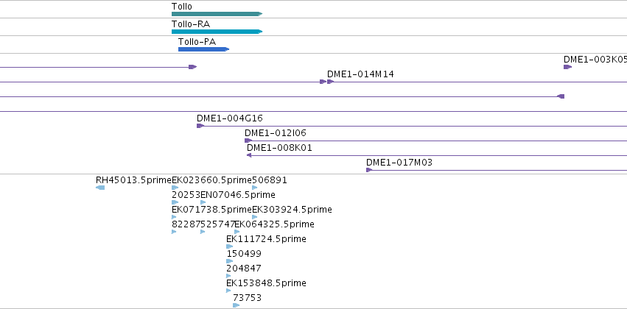The height and width of the screenshot is (309, 627).
Task: Click the 150499 feature arrow
Action: [x=230, y=261]
